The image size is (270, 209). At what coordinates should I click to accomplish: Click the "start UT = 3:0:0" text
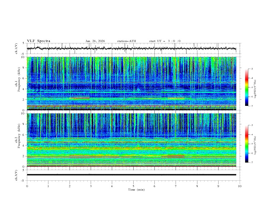point(165,41)
